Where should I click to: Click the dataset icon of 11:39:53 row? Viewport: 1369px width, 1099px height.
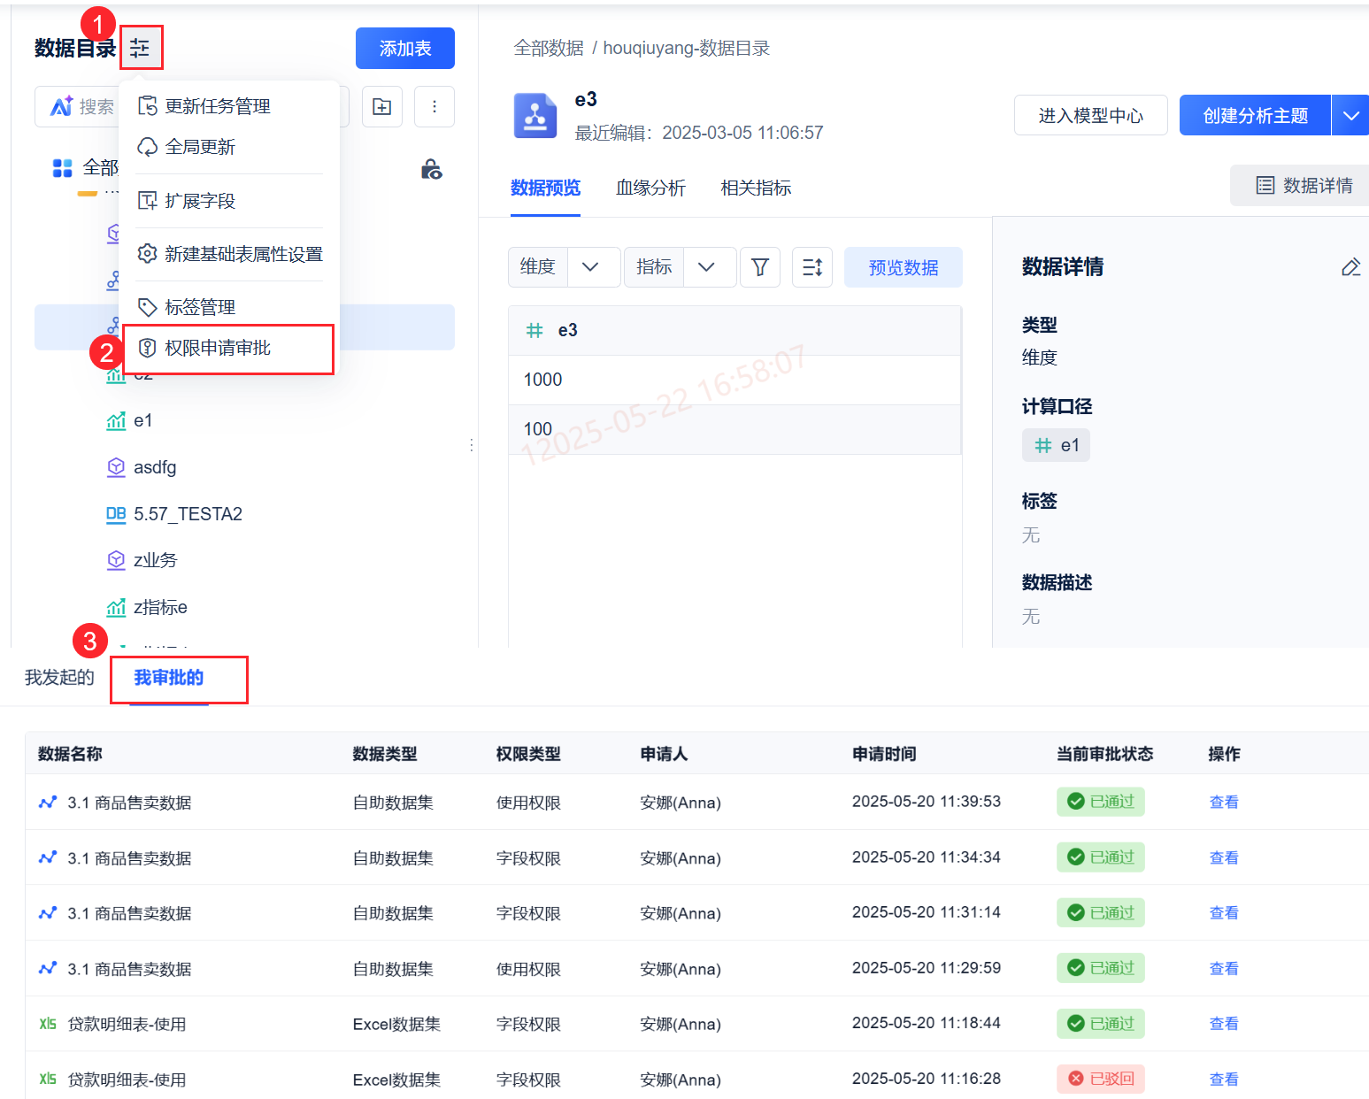click(48, 803)
